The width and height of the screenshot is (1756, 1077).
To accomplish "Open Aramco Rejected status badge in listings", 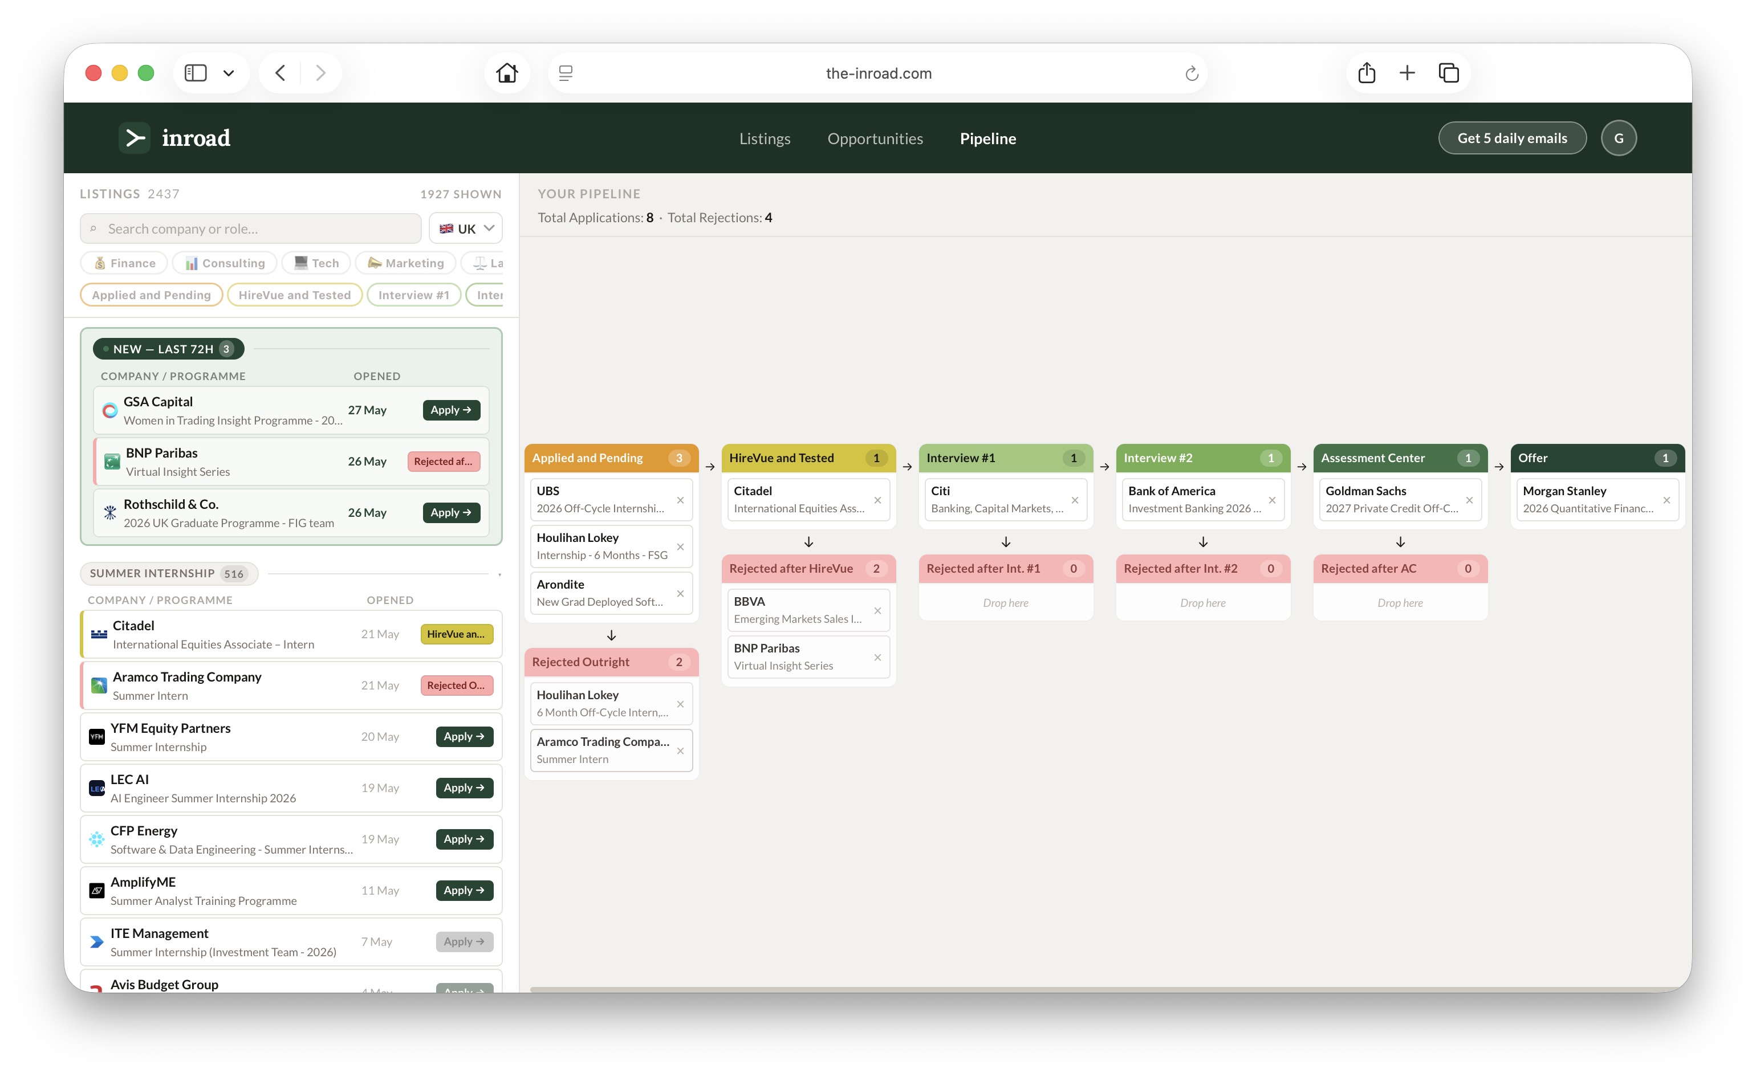I will point(456,685).
